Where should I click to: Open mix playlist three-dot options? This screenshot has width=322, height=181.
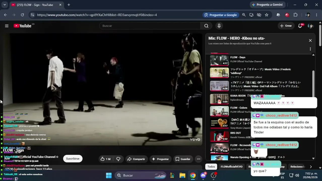(310, 49)
